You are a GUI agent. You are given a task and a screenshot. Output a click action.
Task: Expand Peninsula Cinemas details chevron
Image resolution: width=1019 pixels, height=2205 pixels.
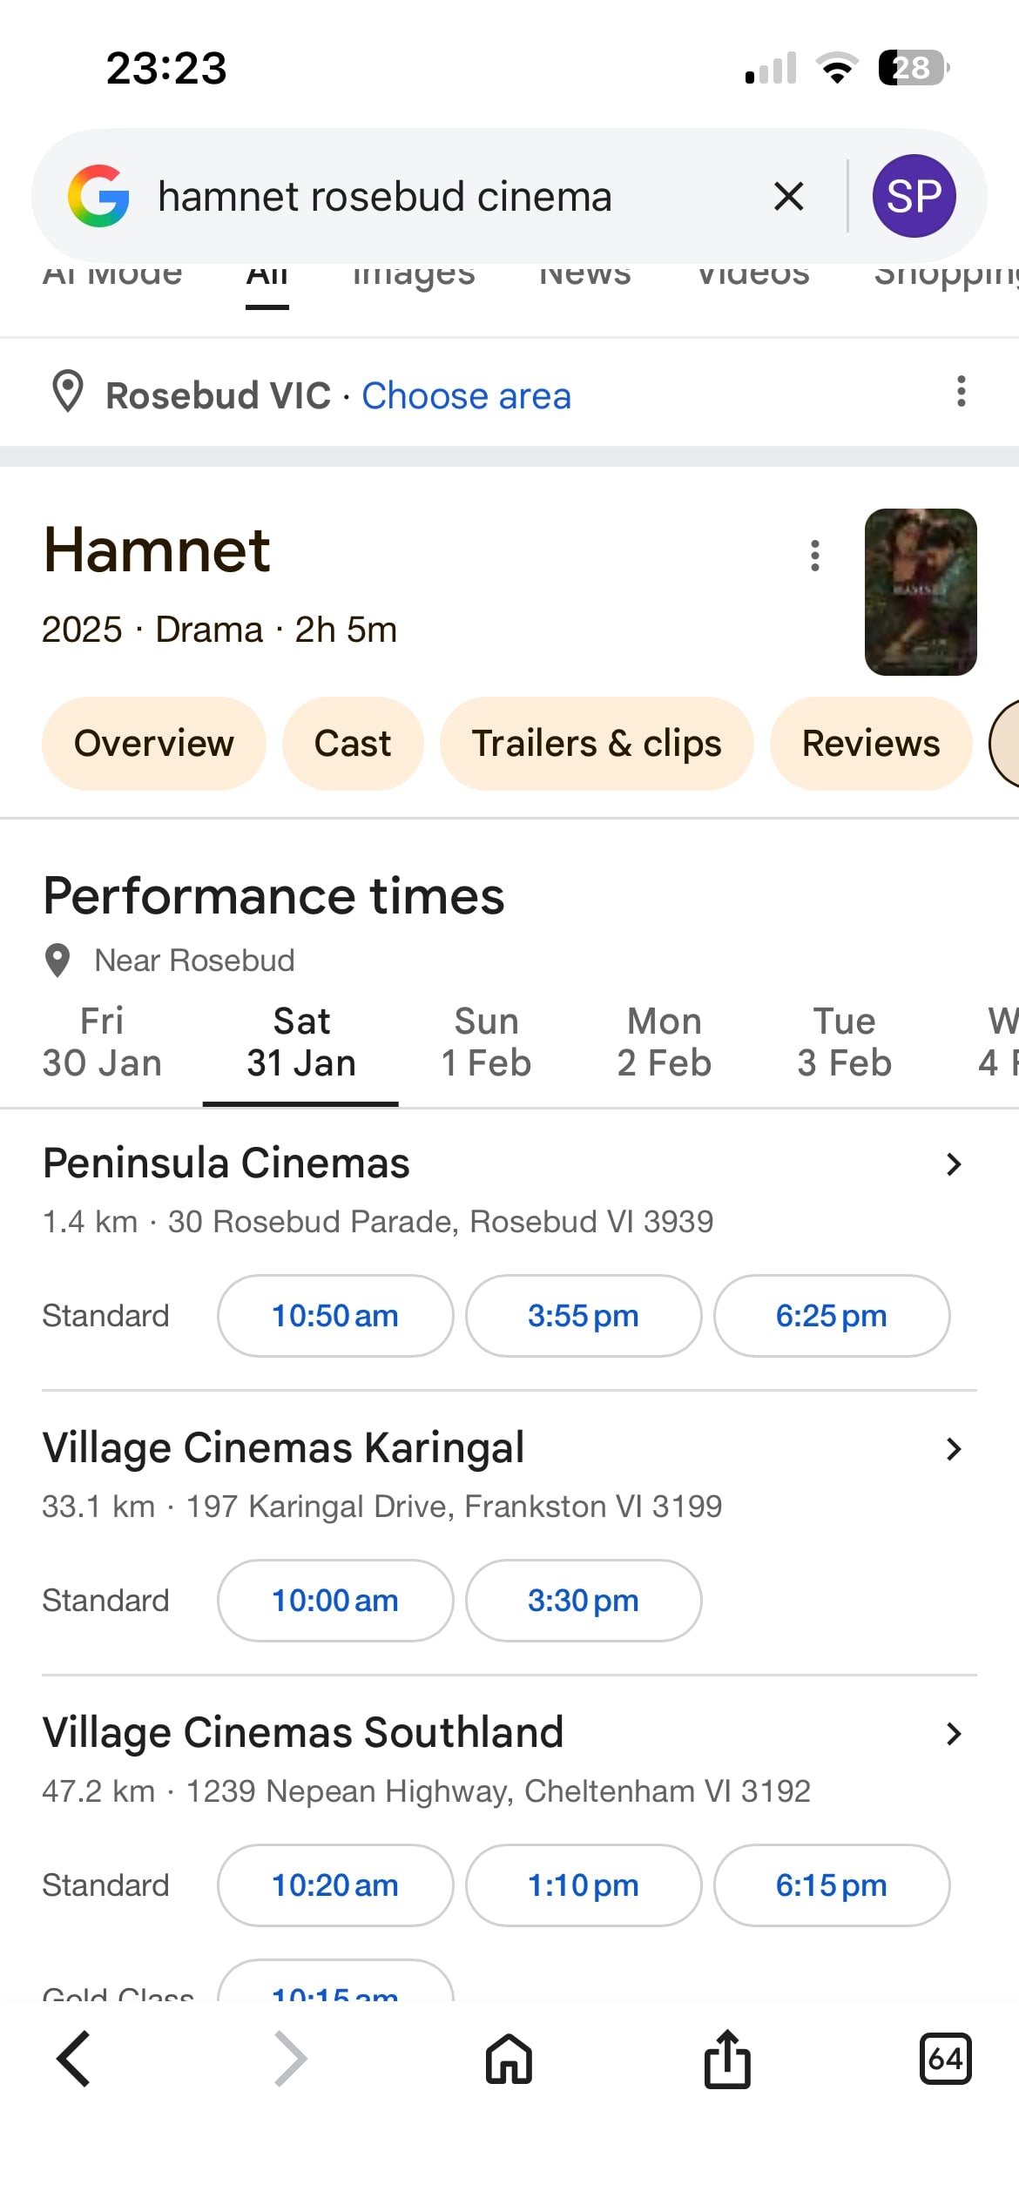(x=954, y=1164)
